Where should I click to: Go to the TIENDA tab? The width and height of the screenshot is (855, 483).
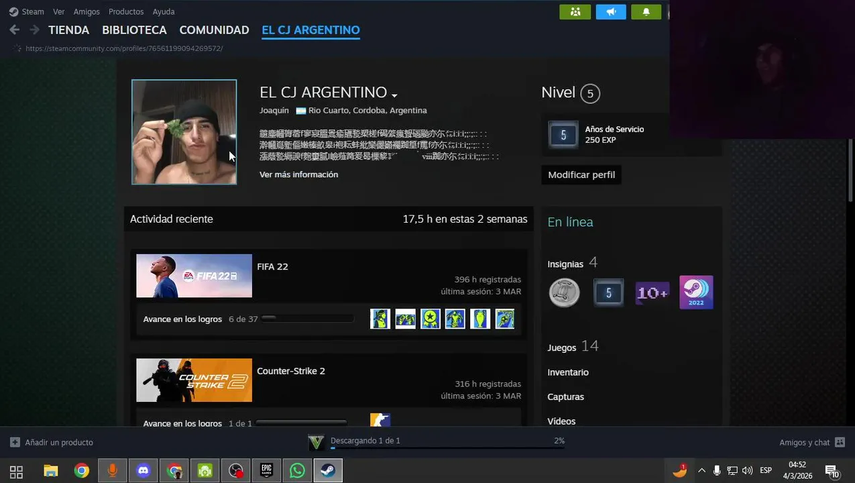tap(68, 30)
